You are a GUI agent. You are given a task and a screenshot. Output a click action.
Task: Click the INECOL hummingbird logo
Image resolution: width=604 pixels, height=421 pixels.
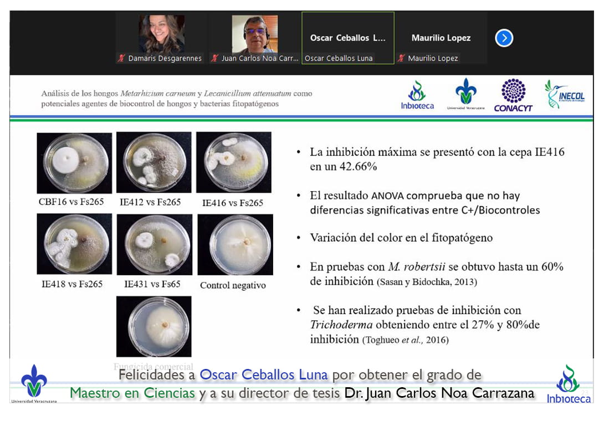(x=564, y=94)
